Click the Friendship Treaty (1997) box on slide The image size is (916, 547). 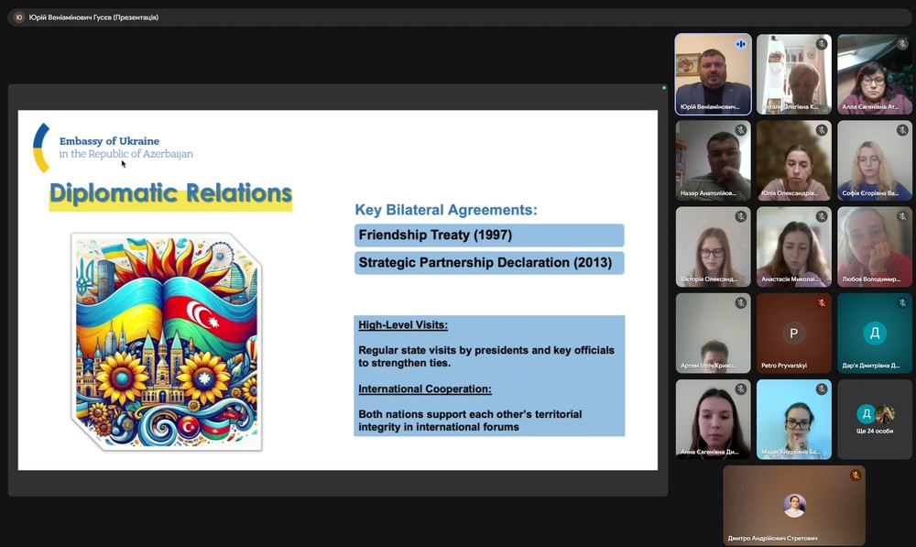pyautogui.click(x=489, y=235)
